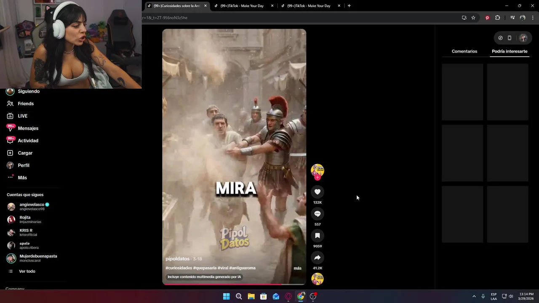Open apolo account from followed list
This screenshot has width=539, height=303.
point(29,245)
